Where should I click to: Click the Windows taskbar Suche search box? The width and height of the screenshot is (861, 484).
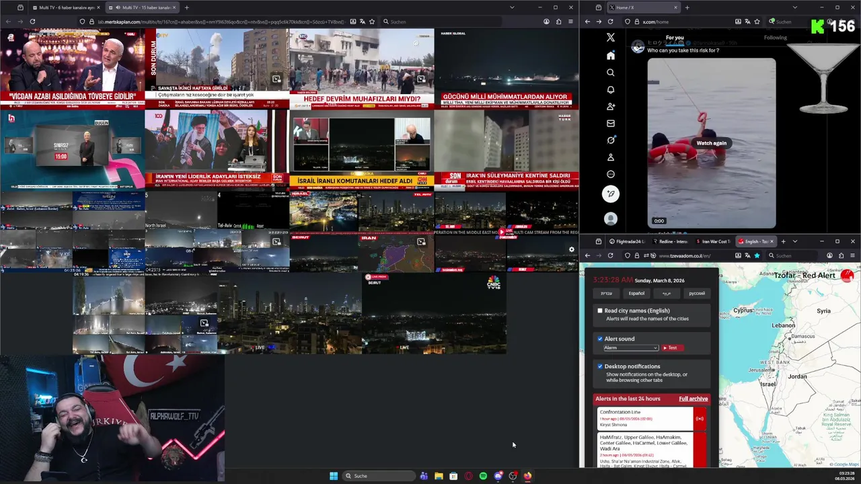tap(379, 476)
